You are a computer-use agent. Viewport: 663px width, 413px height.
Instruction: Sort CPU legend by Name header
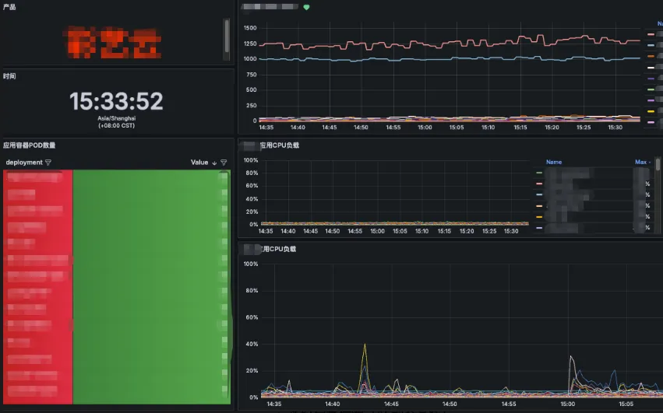[x=554, y=162]
